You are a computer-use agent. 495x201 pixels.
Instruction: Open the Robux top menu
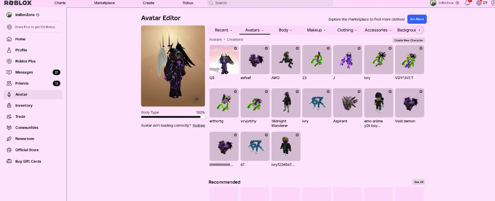point(188,3)
